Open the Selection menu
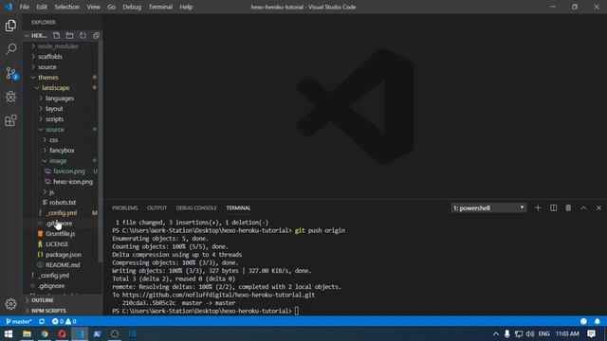 (x=66, y=7)
